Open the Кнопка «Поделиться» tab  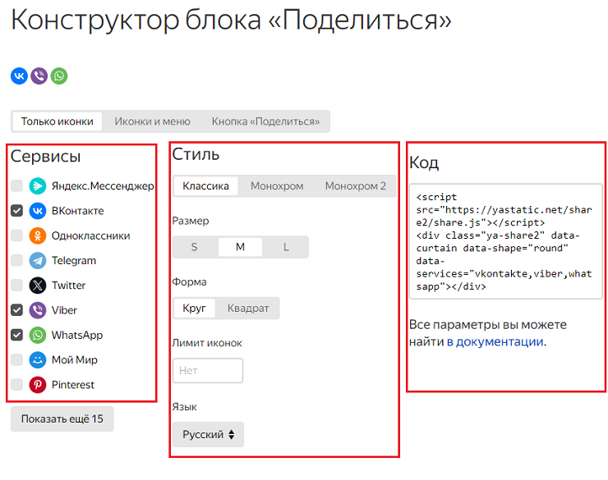point(265,121)
